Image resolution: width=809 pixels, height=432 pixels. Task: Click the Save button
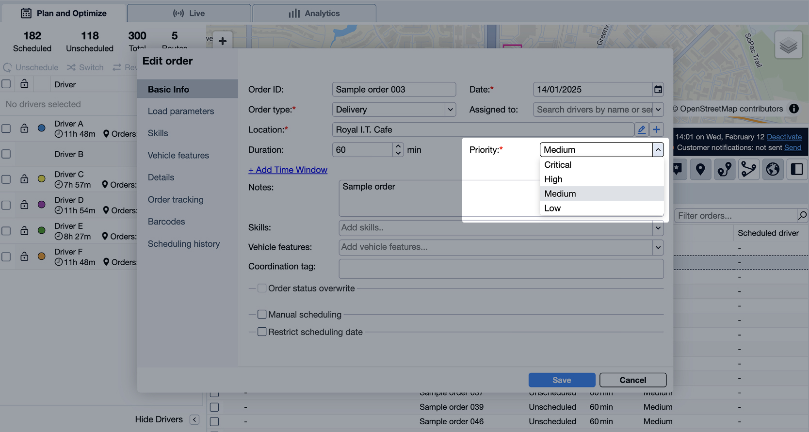[x=562, y=380]
